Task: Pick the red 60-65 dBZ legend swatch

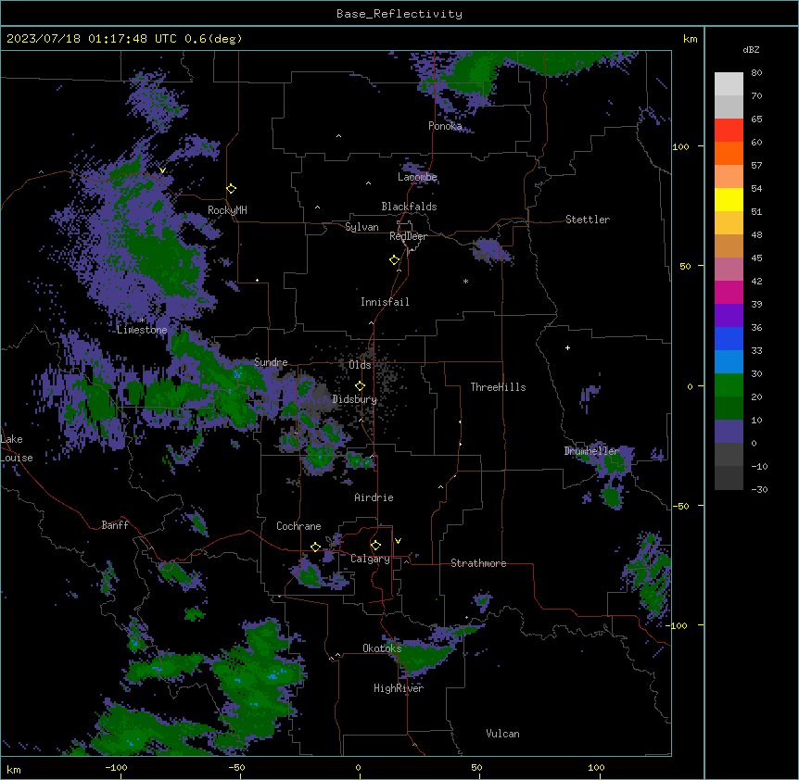Action: click(x=729, y=130)
